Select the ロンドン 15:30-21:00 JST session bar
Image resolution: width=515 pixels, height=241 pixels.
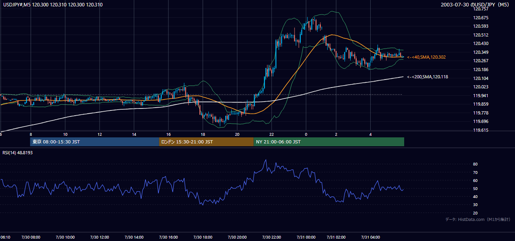click(206, 142)
